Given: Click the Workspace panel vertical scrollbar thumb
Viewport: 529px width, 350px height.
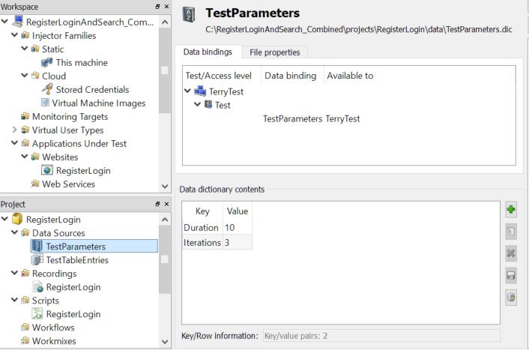Looking at the screenshot, I should [164, 70].
